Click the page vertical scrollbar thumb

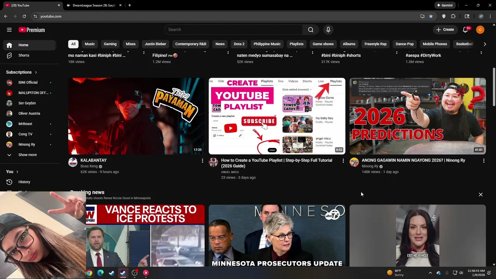click(494, 87)
